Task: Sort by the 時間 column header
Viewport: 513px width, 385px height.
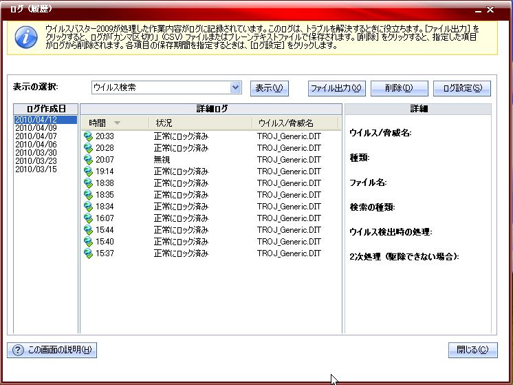Action: [x=115, y=123]
